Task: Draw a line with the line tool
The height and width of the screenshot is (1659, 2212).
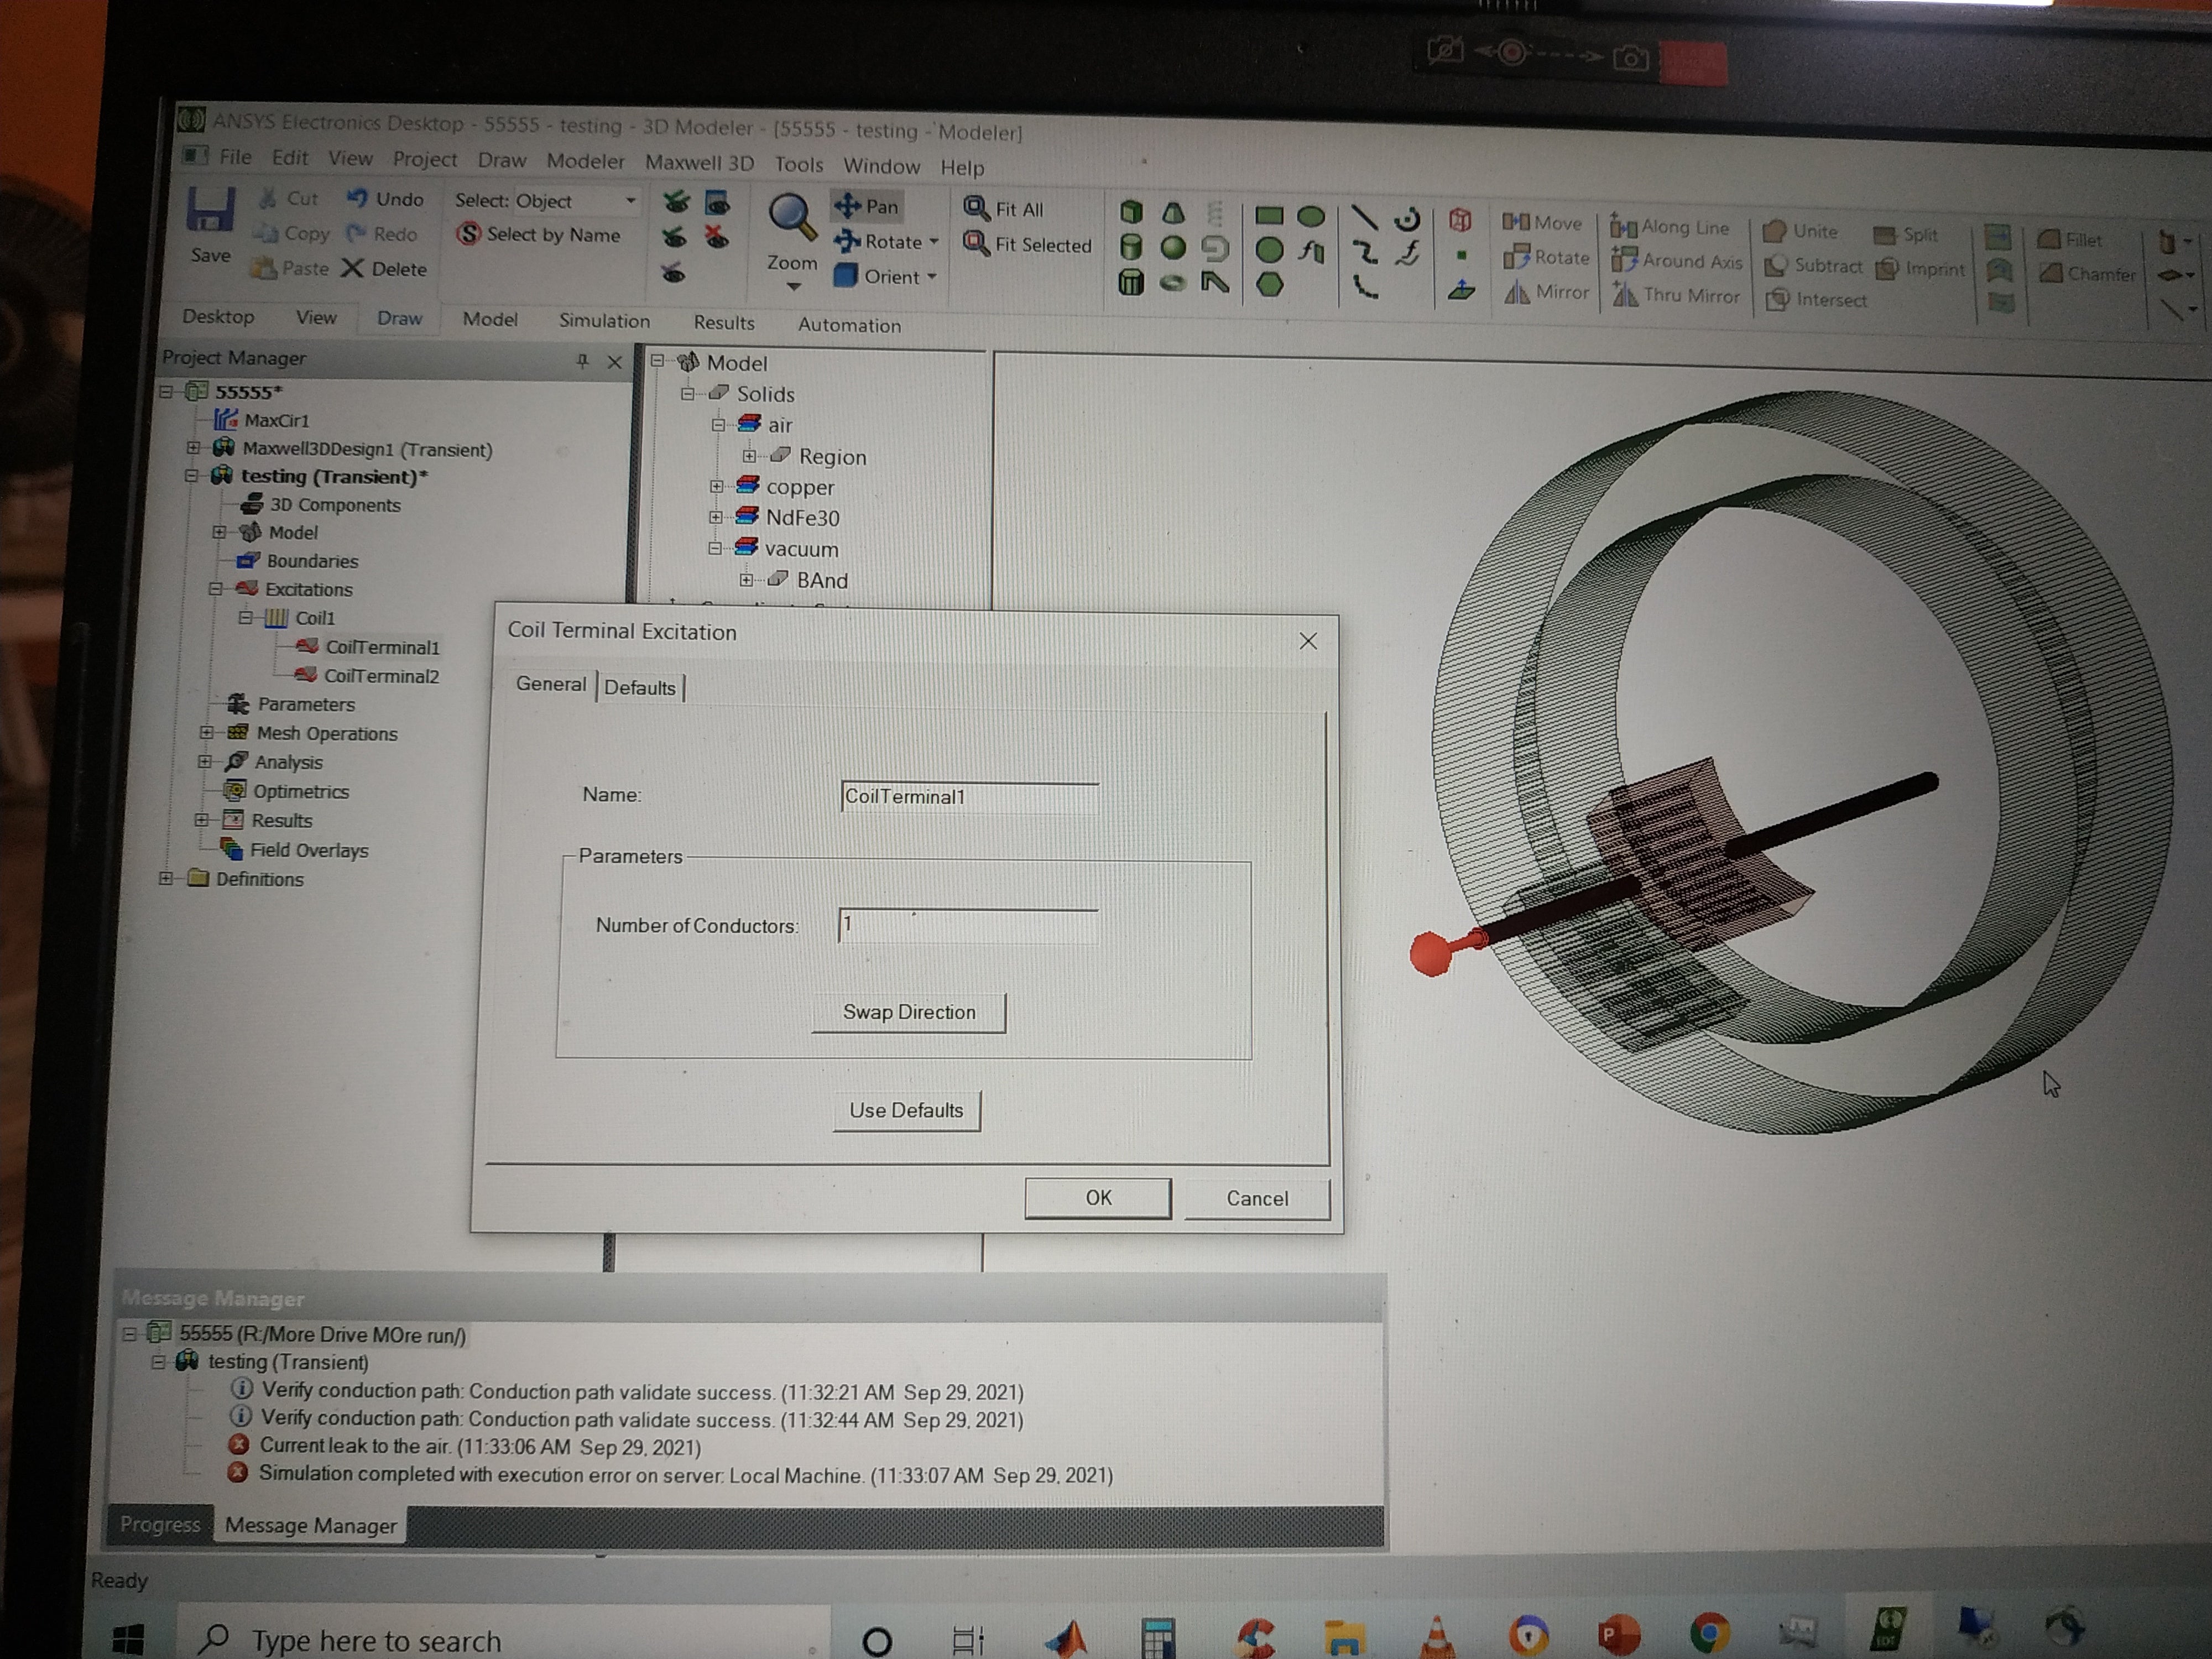Action: (1364, 217)
